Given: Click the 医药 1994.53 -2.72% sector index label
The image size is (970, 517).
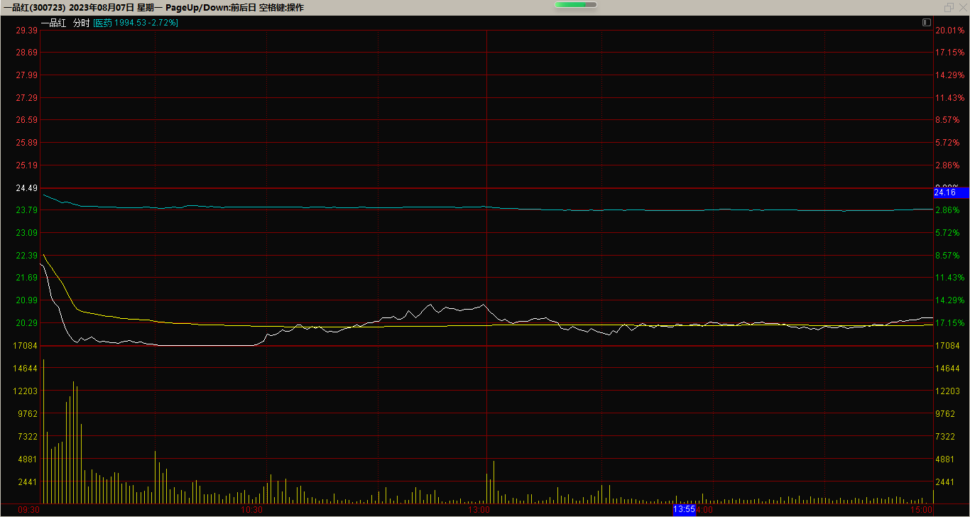Looking at the screenshot, I should tap(136, 23).
